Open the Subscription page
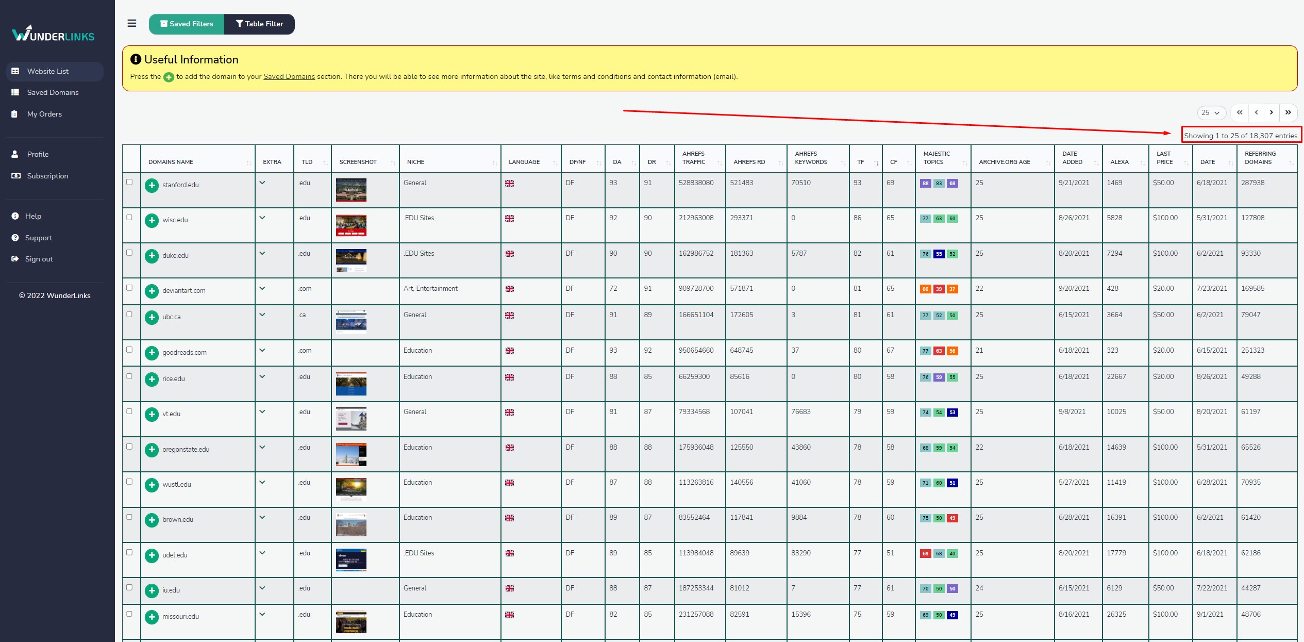This screenshot has height=642, width=1304. [55, 176]
